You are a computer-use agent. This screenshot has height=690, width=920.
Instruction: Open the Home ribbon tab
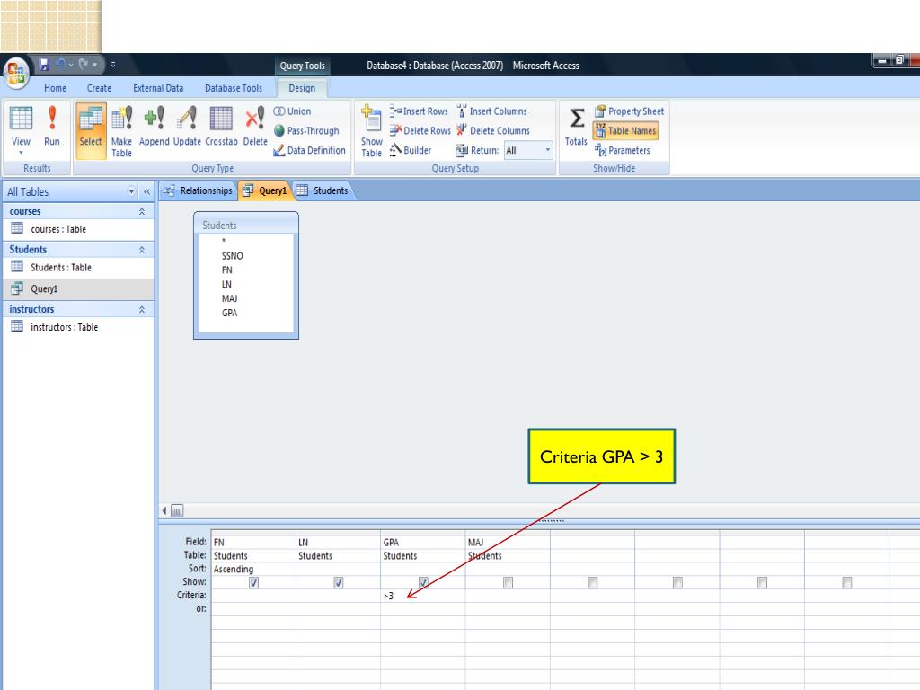[55, 88]
